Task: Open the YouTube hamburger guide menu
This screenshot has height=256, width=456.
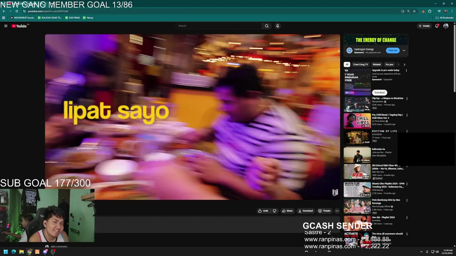Action: coord(6,26)
